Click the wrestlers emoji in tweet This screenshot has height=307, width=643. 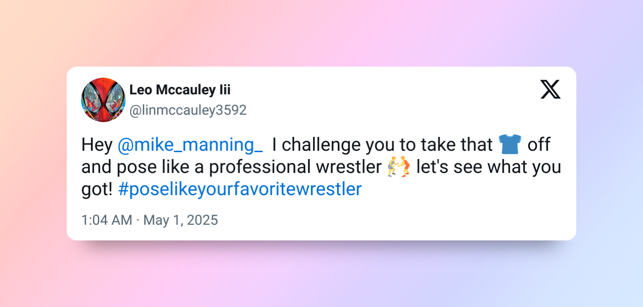(x=399, y=166)
